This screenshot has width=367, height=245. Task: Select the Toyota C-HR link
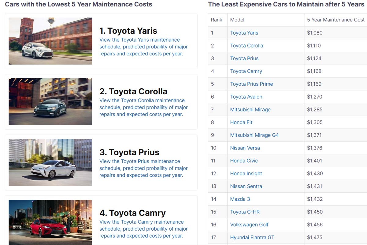[245, 212]
